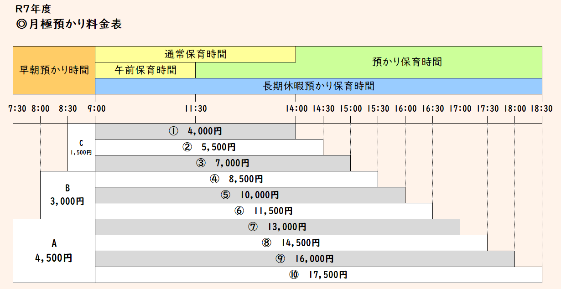The height and width of the screenshot is (289, 561).
Task: Click plan ① 4,000円 bar
Action: (196, 131)
